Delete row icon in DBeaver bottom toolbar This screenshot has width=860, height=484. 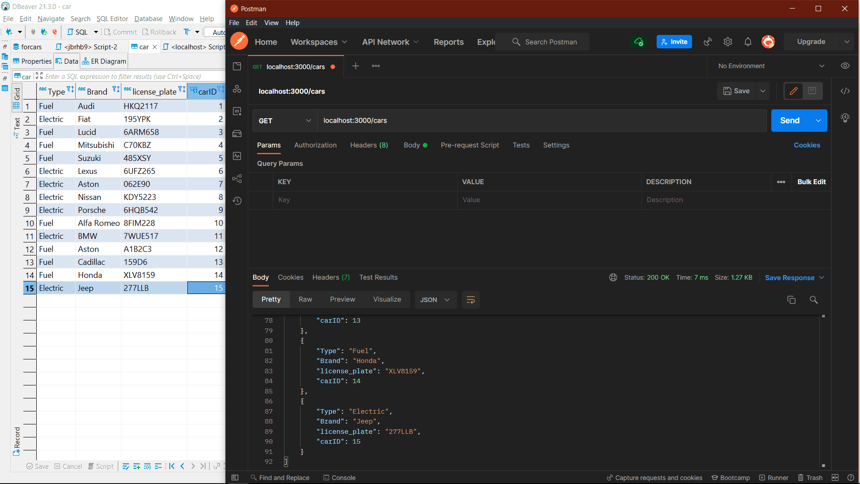[158, 466]
